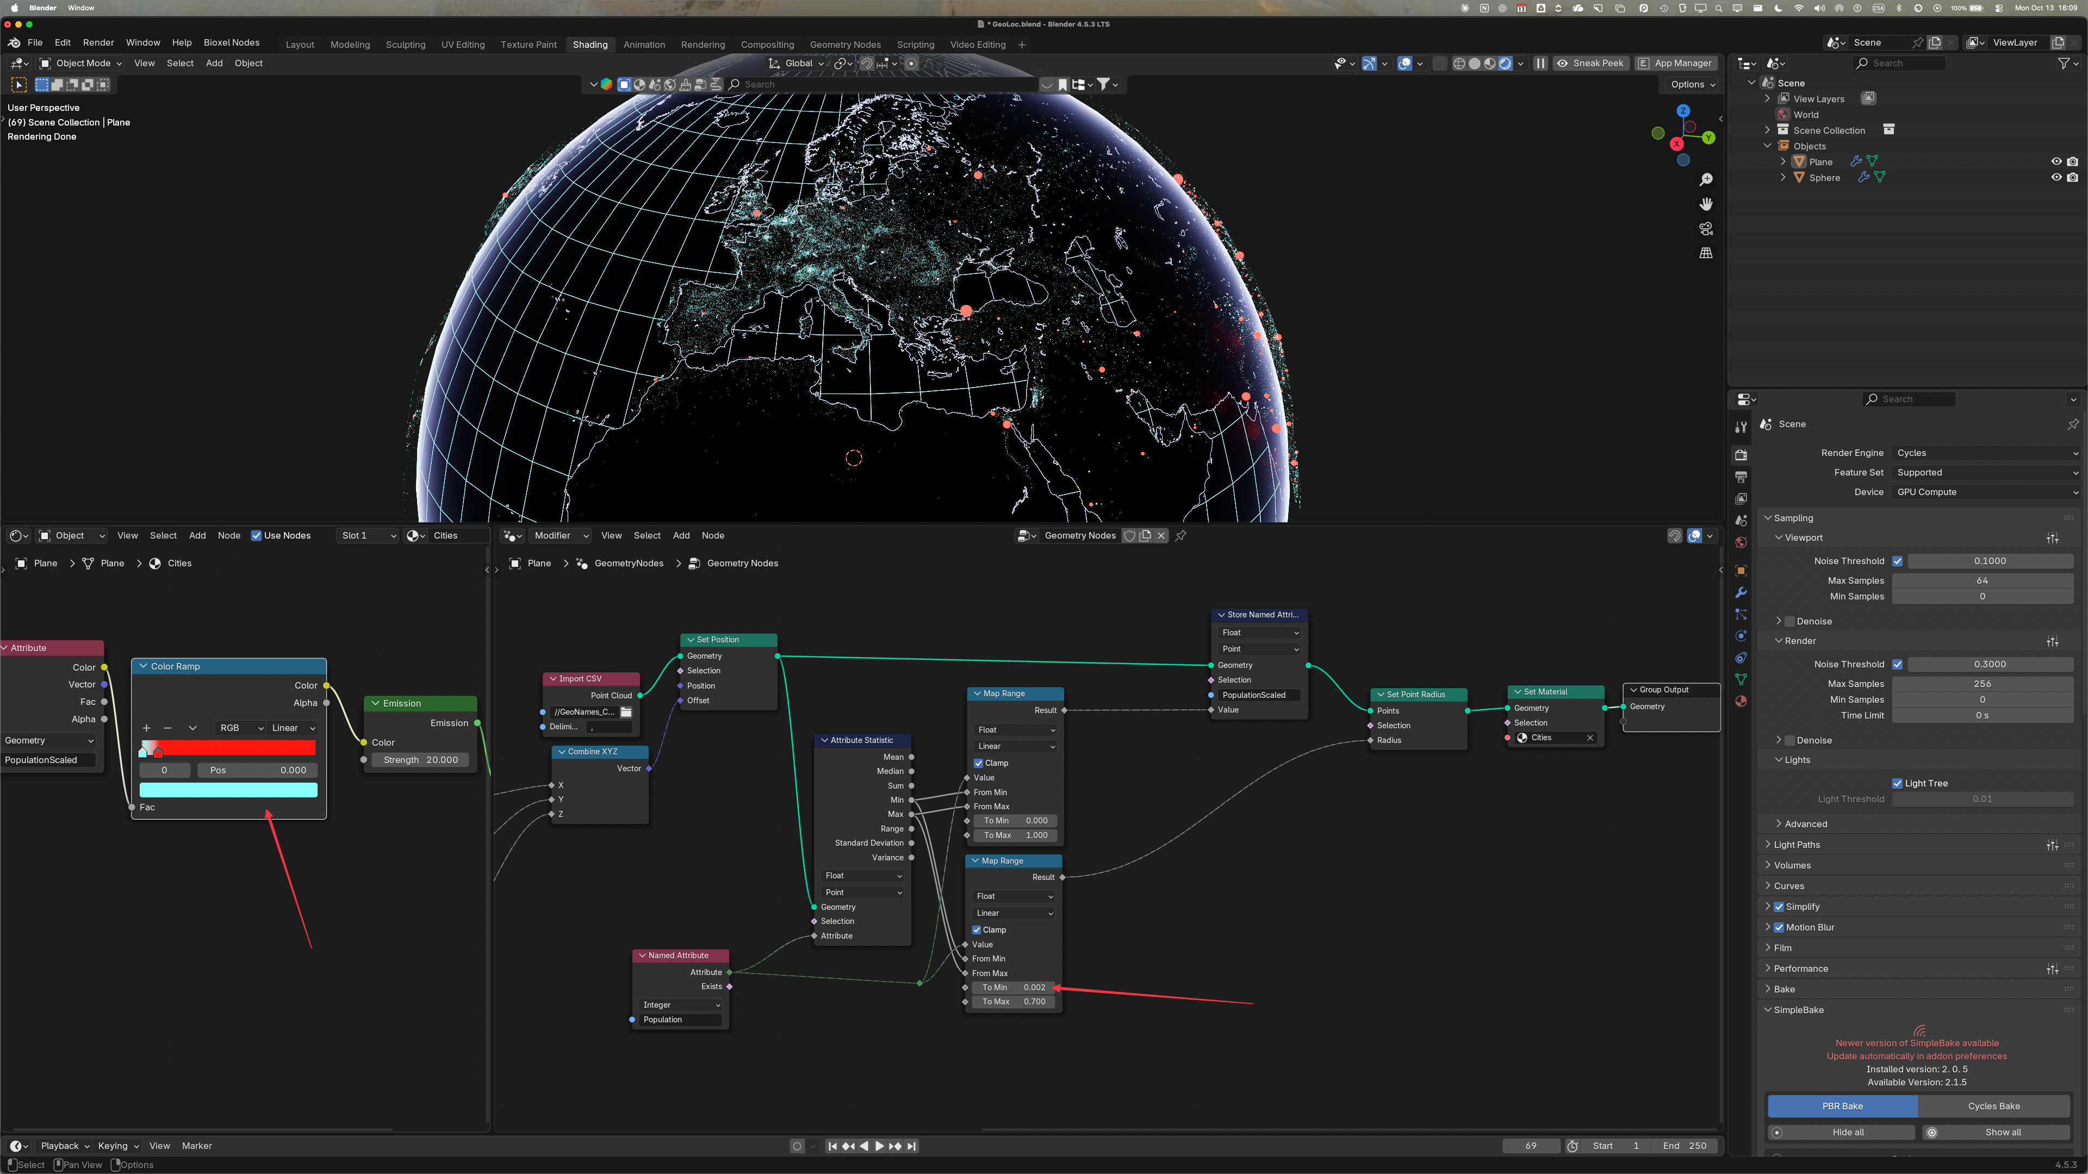Switch to Compositing workspace tab
The image size is (2088, 1174).
(x=767, y=45)
